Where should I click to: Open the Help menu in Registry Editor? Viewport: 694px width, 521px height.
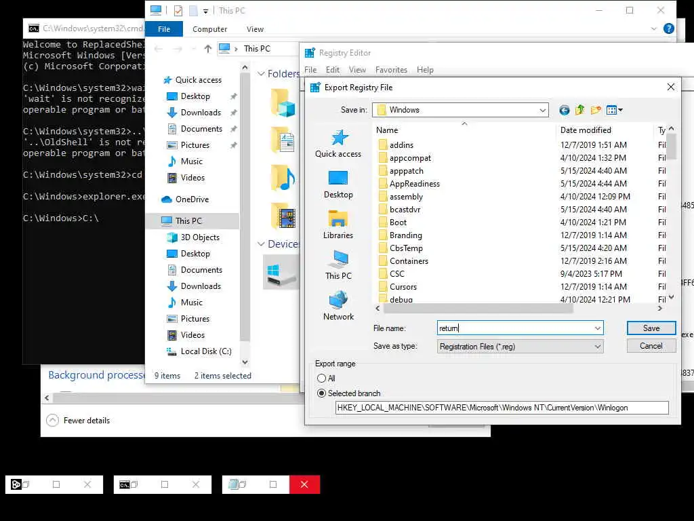coord(425,70)
